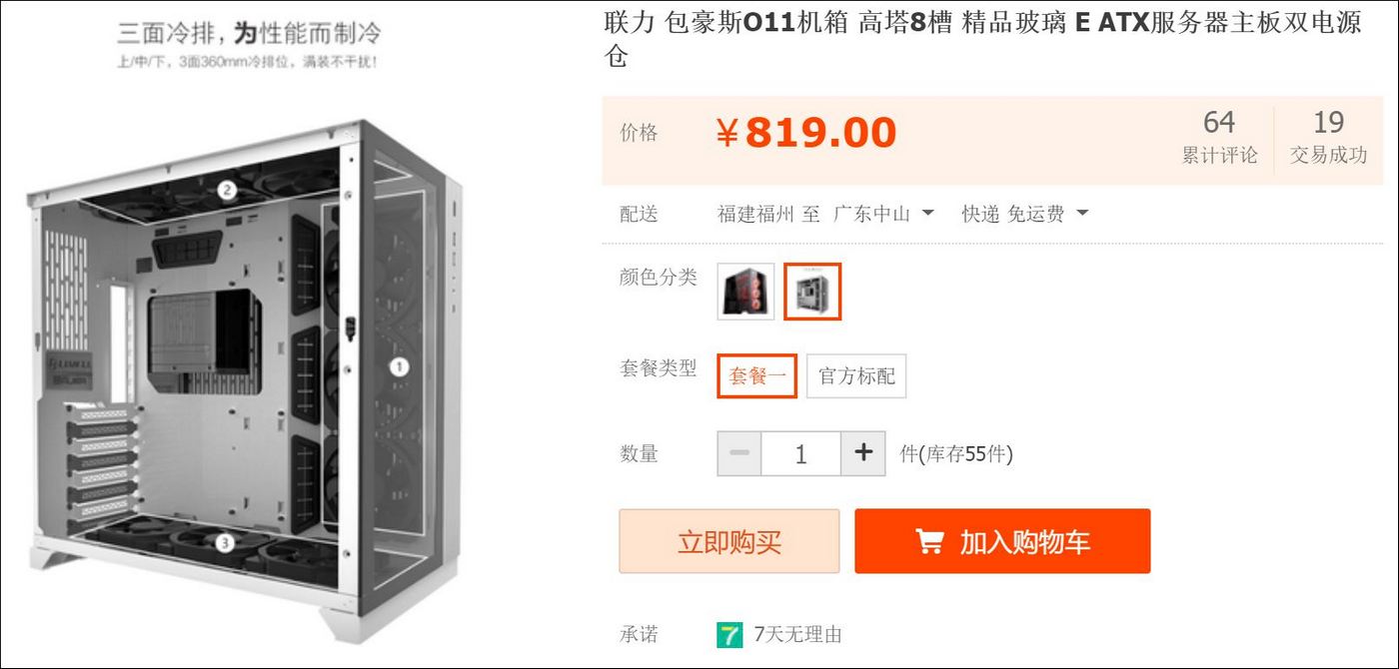The image size is (1399, 669).
Task: Click the 加入购物车 add to cart button
Action: pyautogui.click(x=1002, y=541)
